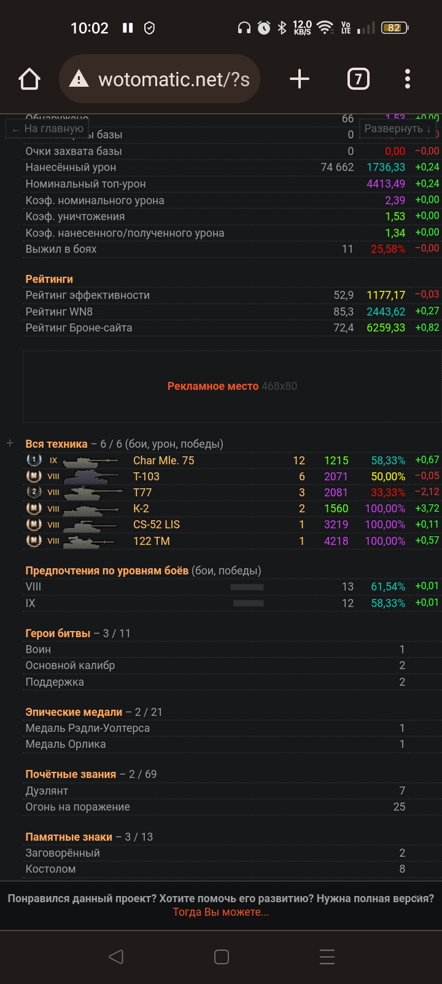Select the CS-52 LIS tank name

[157, 525]
